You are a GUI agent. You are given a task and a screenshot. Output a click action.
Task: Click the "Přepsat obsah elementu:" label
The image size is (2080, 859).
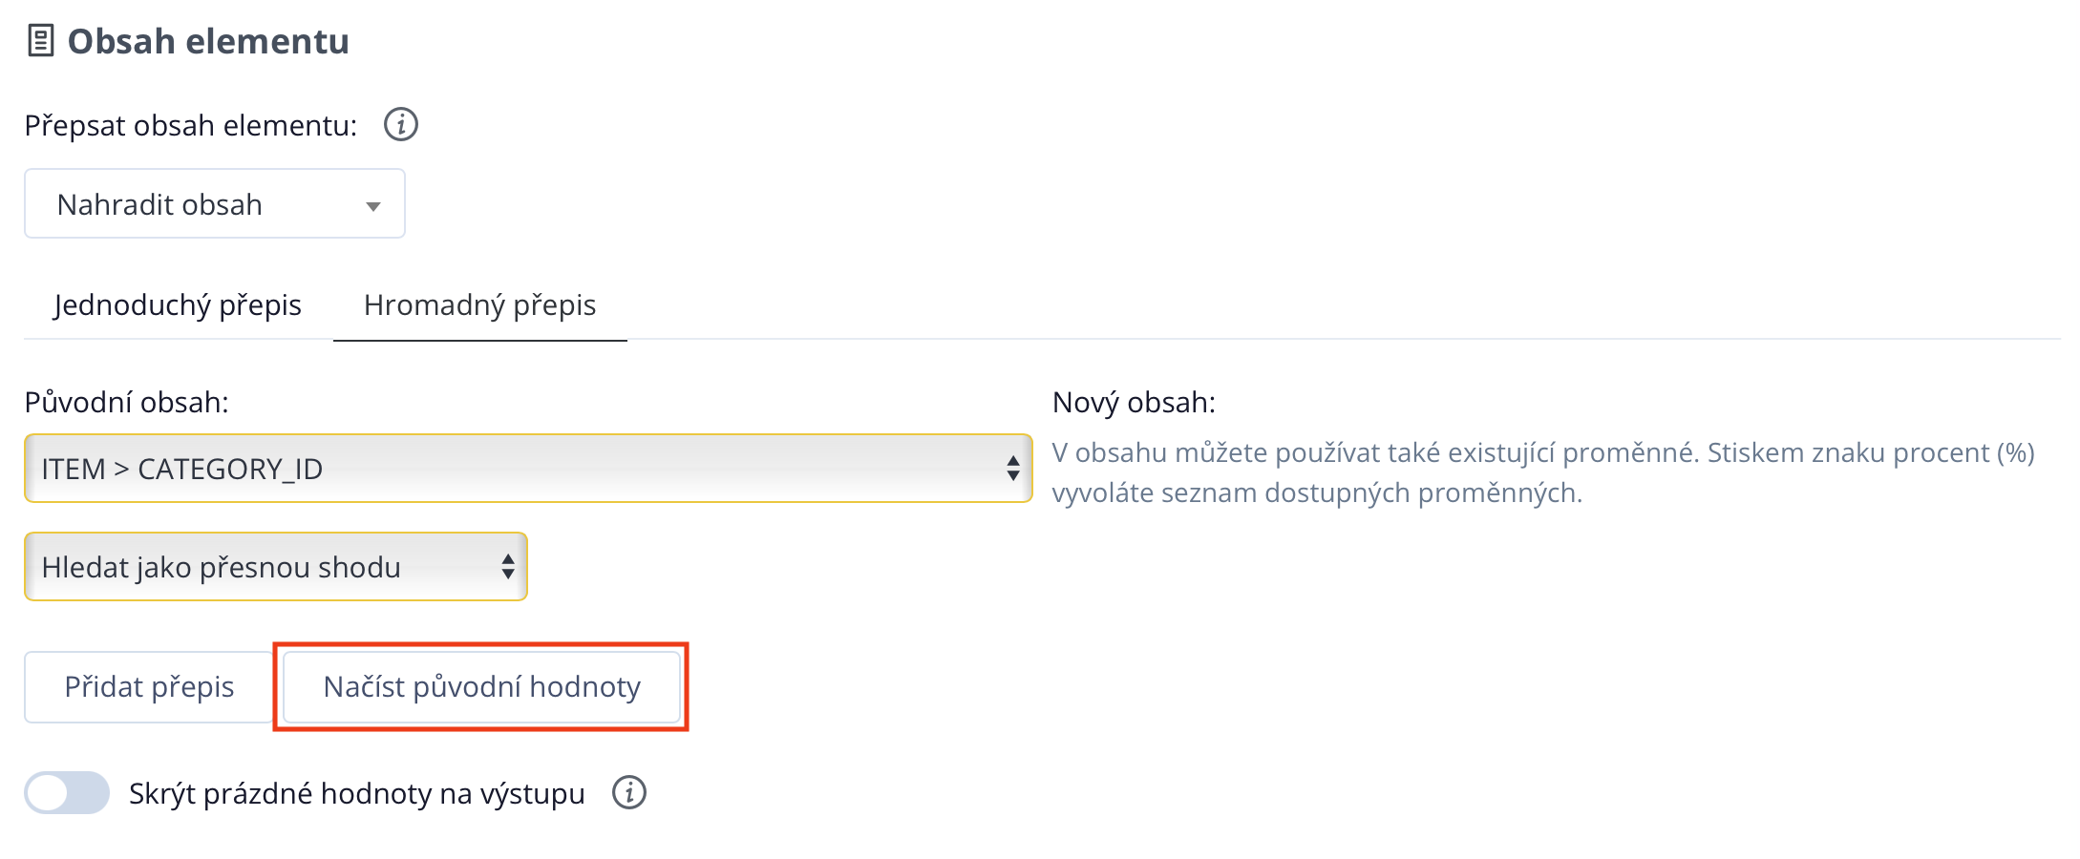coord(191,125)
